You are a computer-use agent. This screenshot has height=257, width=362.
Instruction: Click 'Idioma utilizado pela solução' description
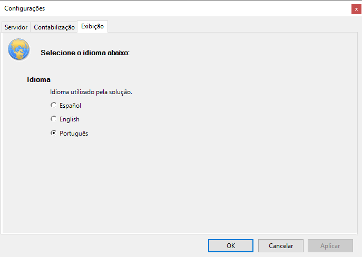pyautogui.click(x=91, y=92)
